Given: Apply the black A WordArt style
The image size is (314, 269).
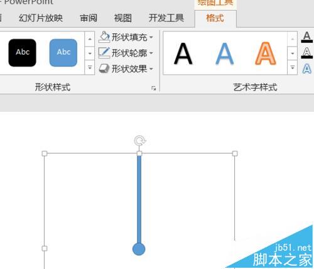Looking at the screenshot, I should point(183,53).
